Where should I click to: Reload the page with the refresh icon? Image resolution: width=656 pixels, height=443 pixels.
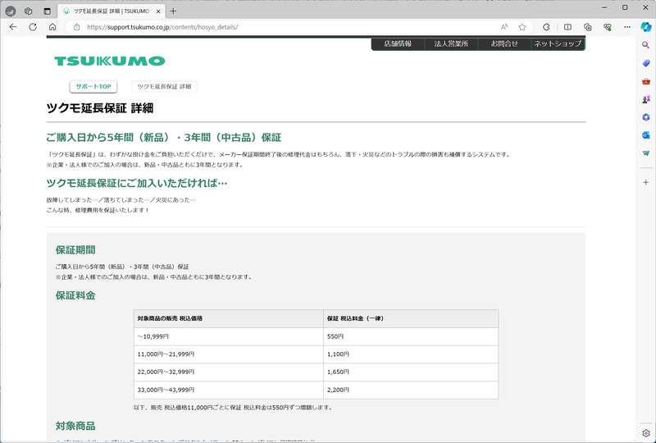[x=33, y=27]
